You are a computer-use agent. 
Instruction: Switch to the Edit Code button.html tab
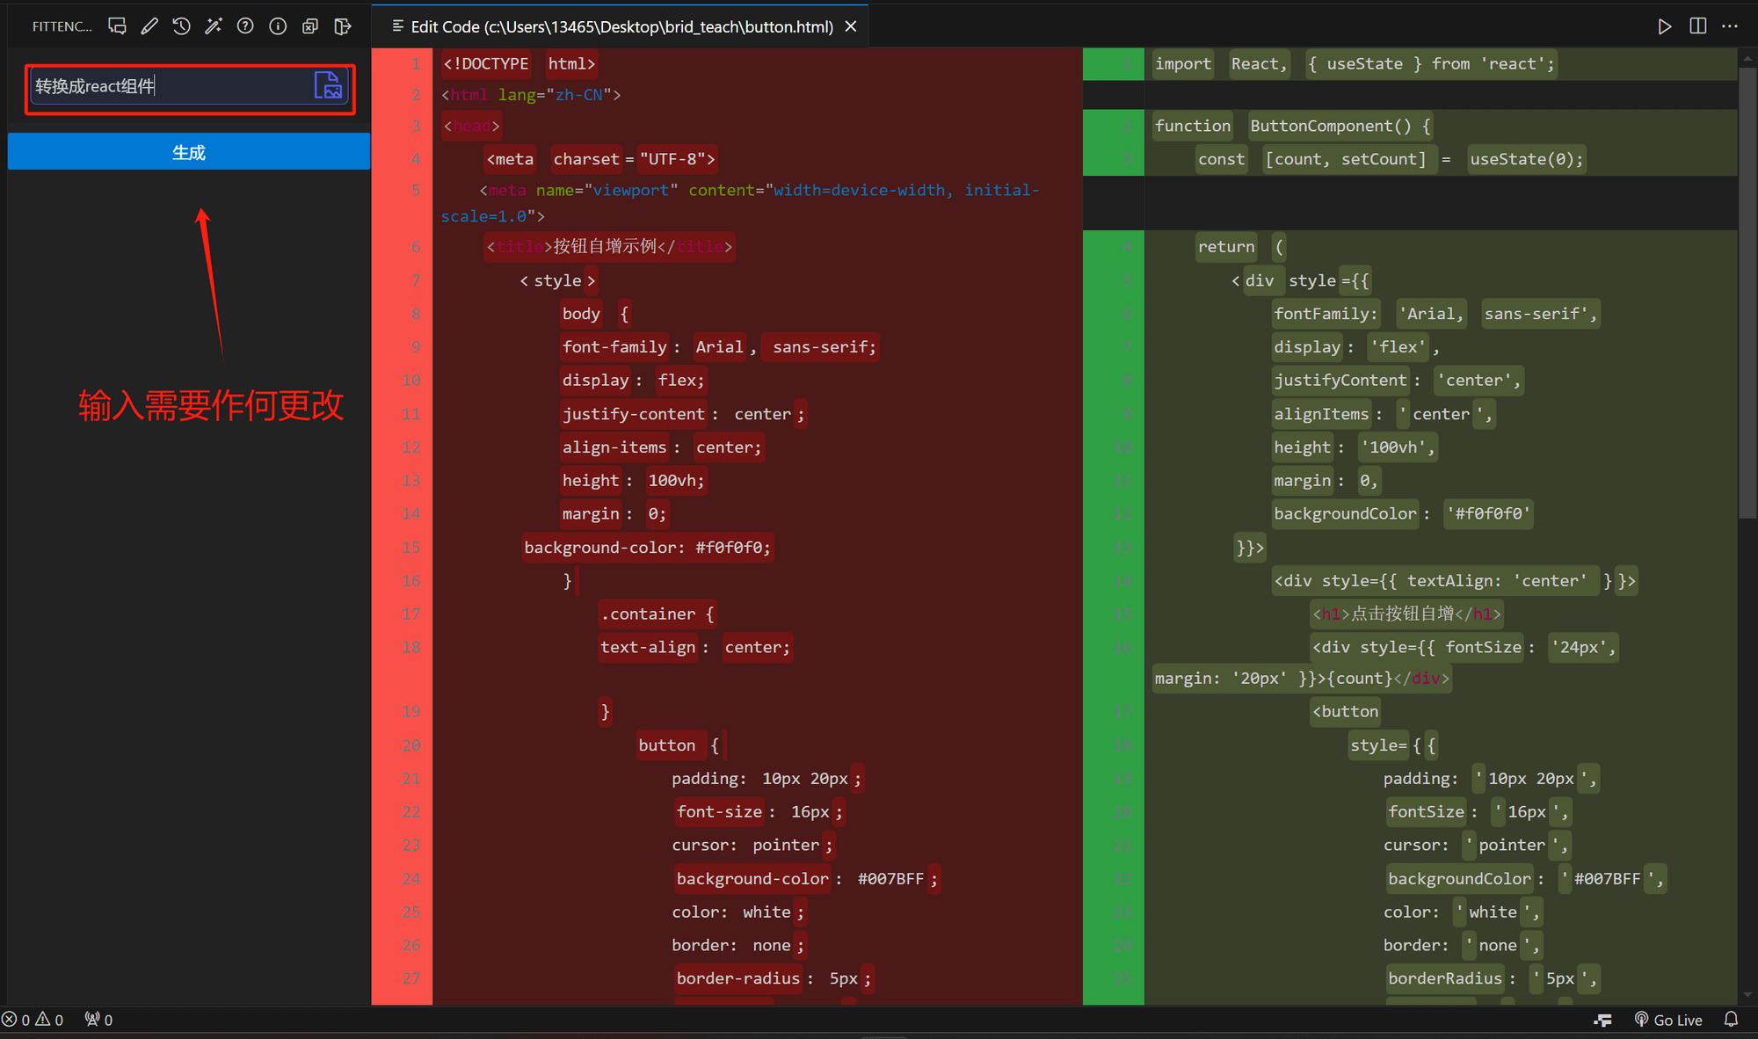pos(621,26)
